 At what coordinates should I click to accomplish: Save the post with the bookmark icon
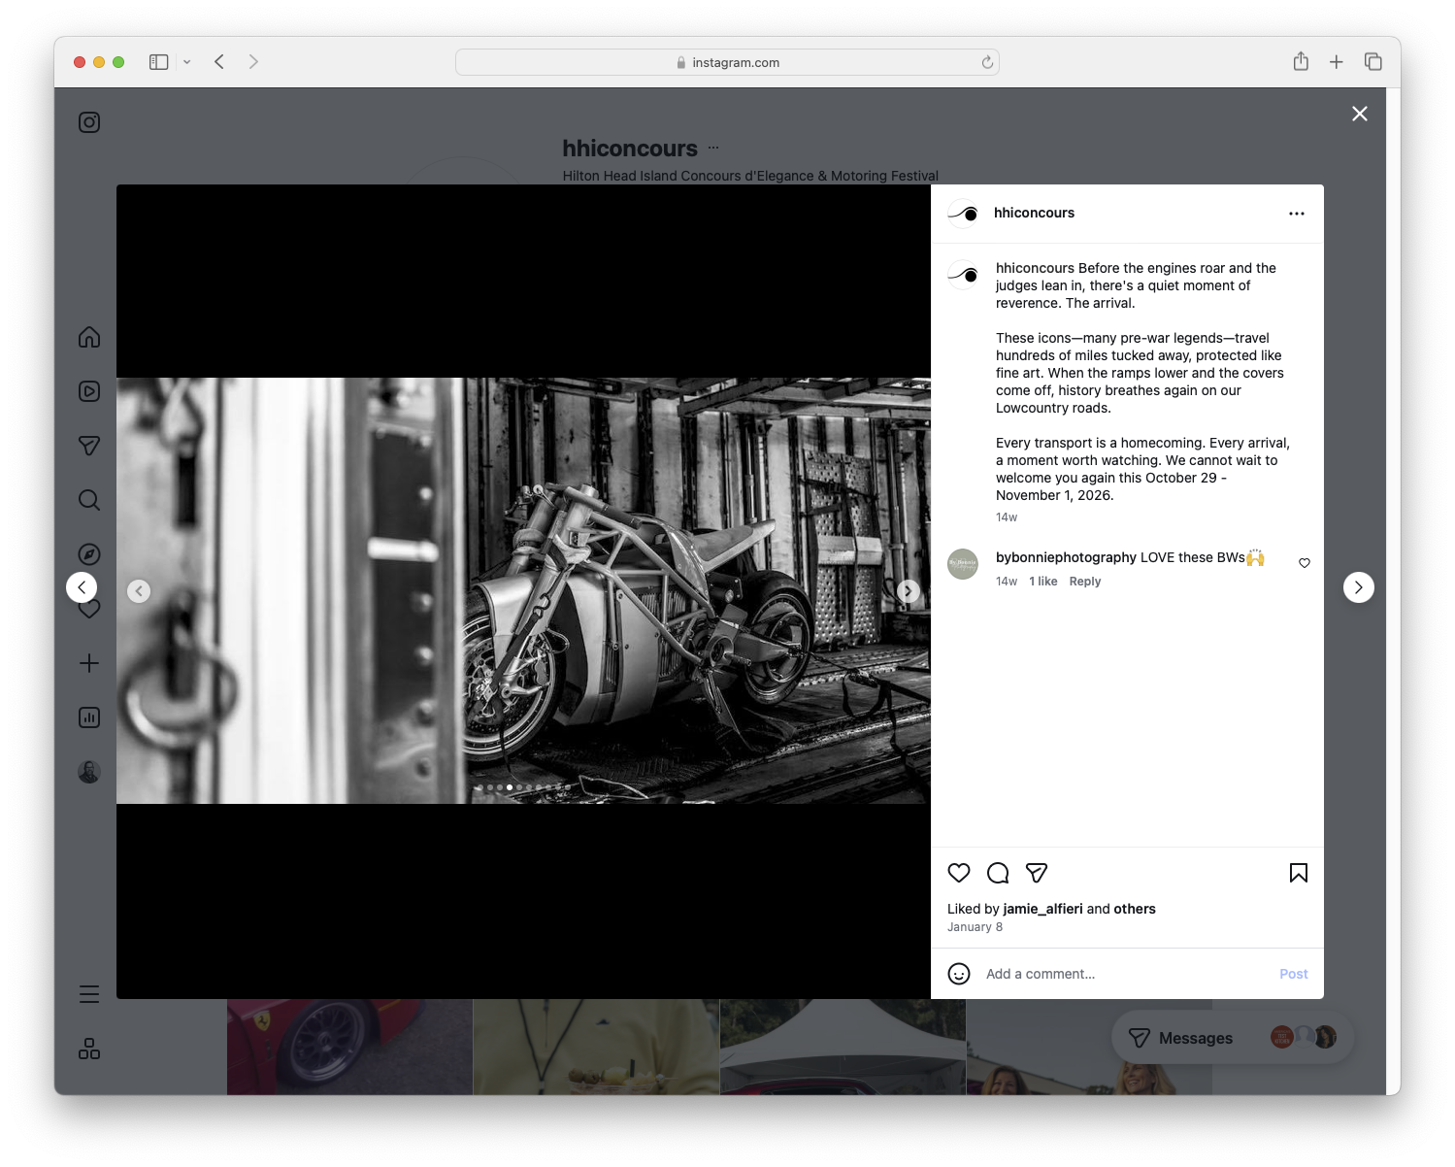pos(1298,873)
